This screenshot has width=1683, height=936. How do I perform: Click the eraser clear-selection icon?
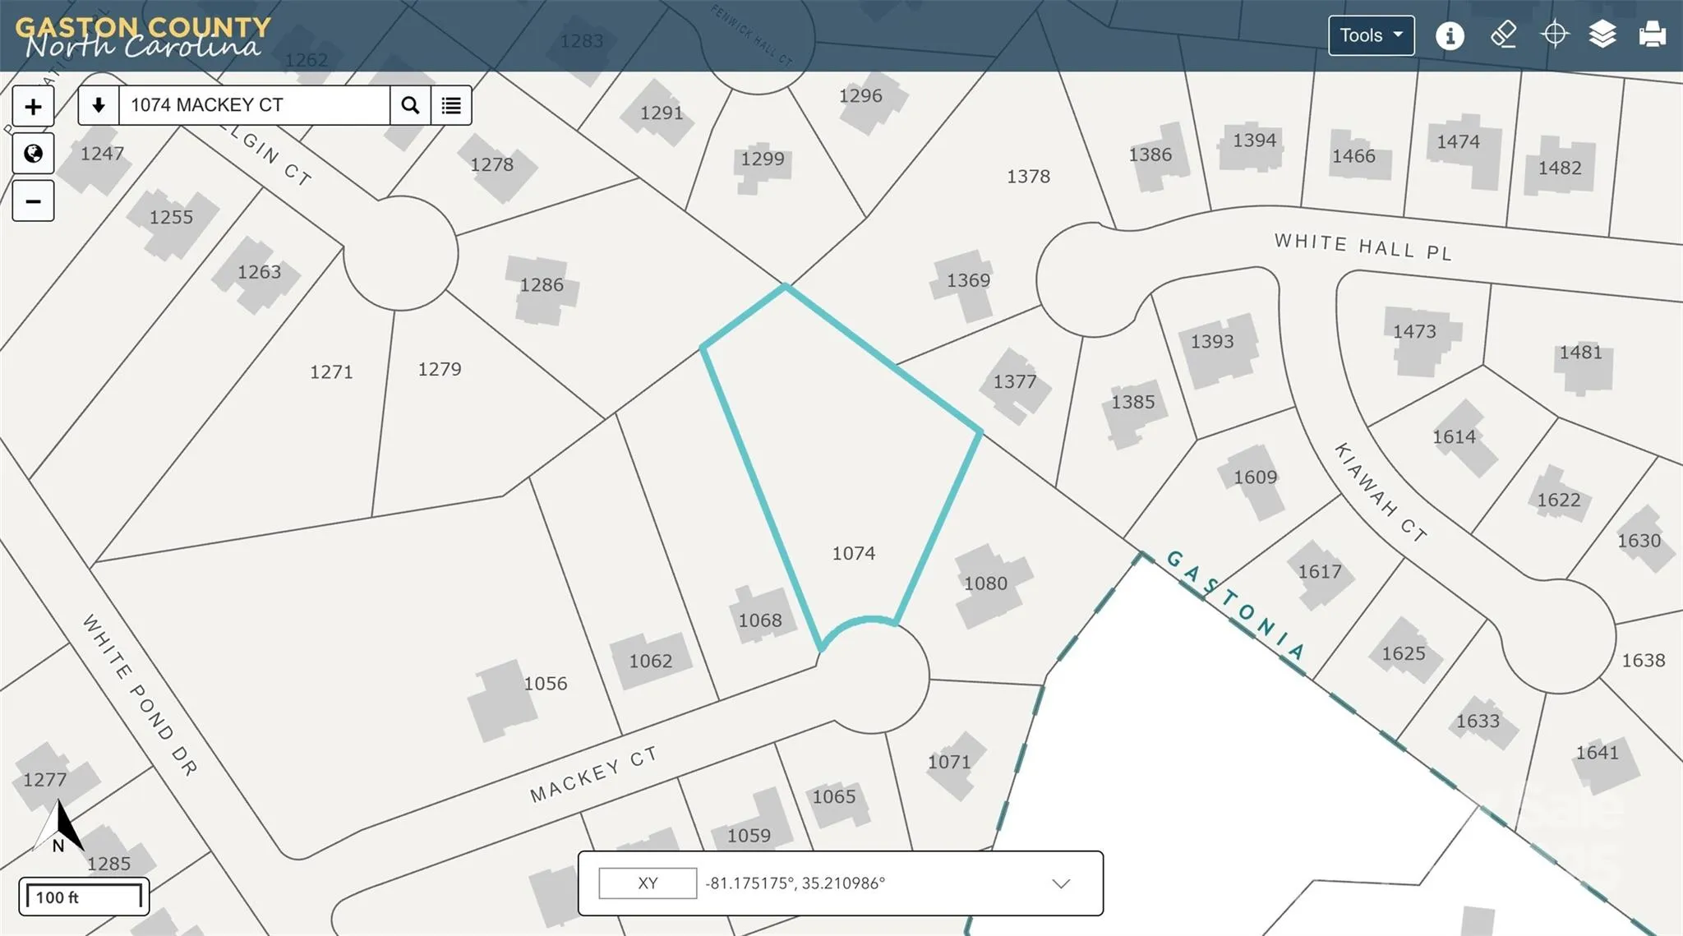1503,35
